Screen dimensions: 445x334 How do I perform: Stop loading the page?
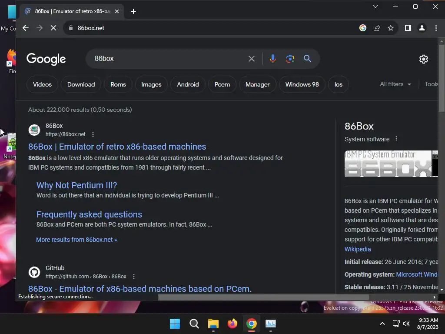point(53,28)
